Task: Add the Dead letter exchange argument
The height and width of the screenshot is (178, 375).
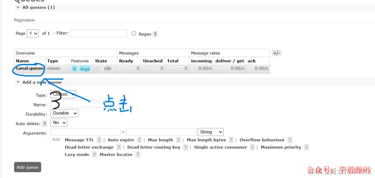Action: point(89,147)
